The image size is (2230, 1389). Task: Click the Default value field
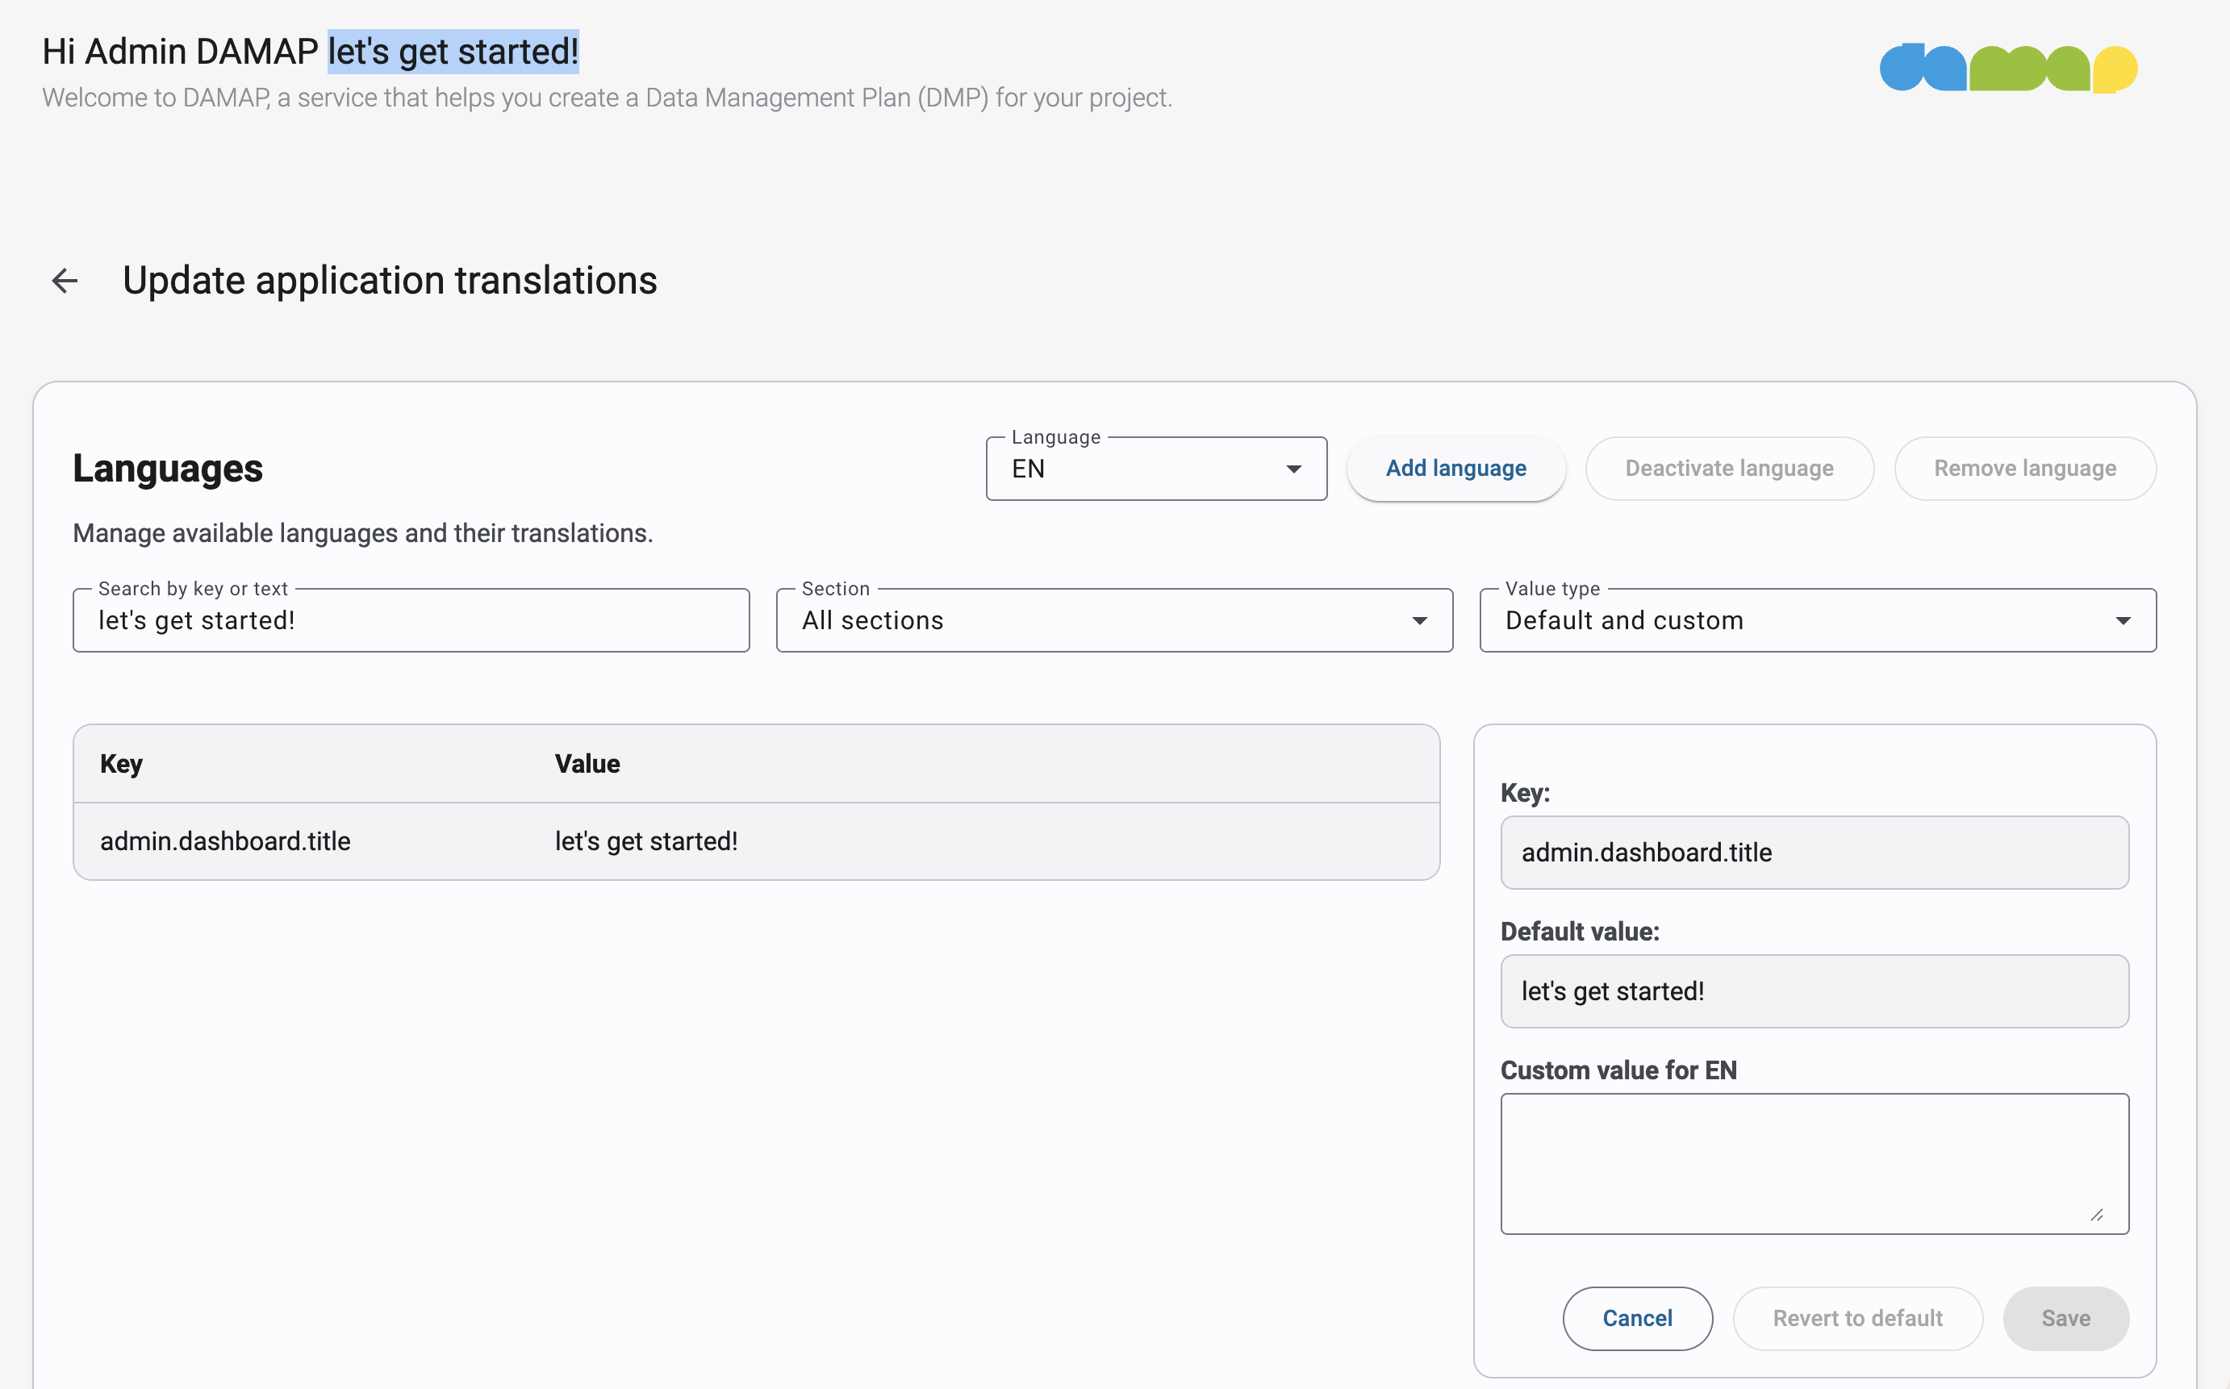click(1814, 991)
